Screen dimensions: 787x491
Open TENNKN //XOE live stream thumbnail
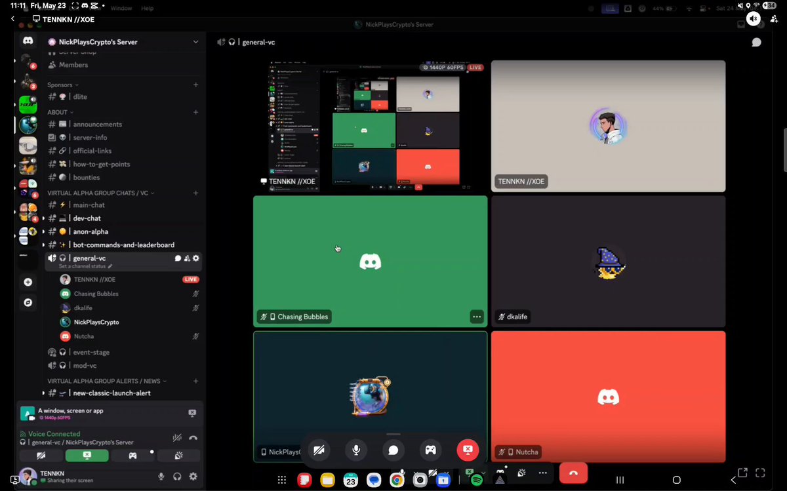[x=370, y=126]
